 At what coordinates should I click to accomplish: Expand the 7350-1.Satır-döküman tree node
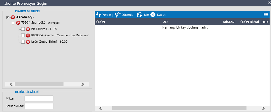click(13, 23)
